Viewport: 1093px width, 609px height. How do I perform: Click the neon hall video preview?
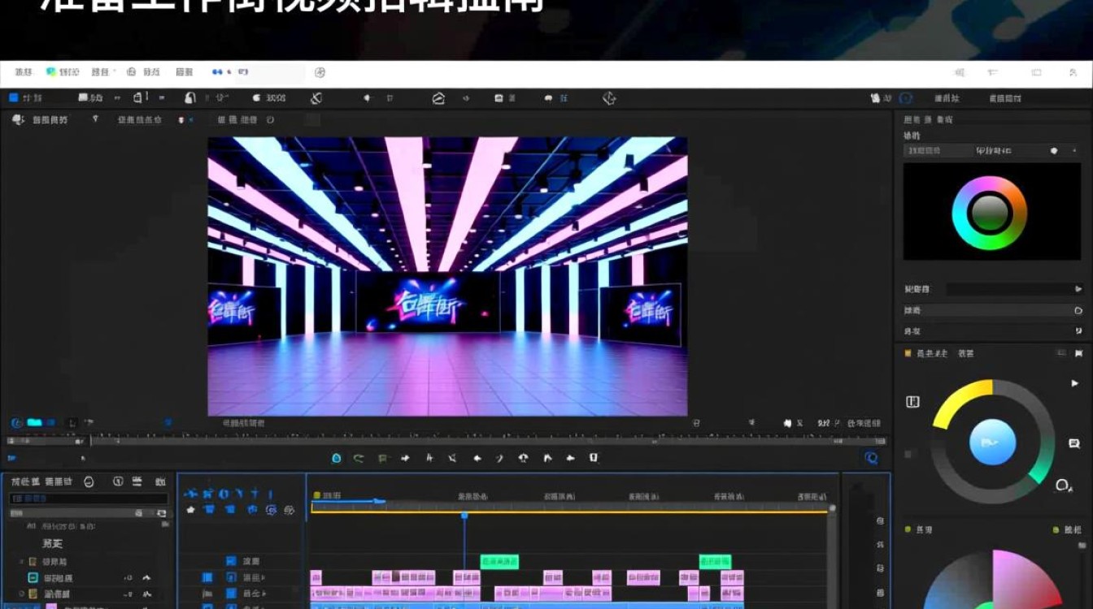[x=447, y=276]
